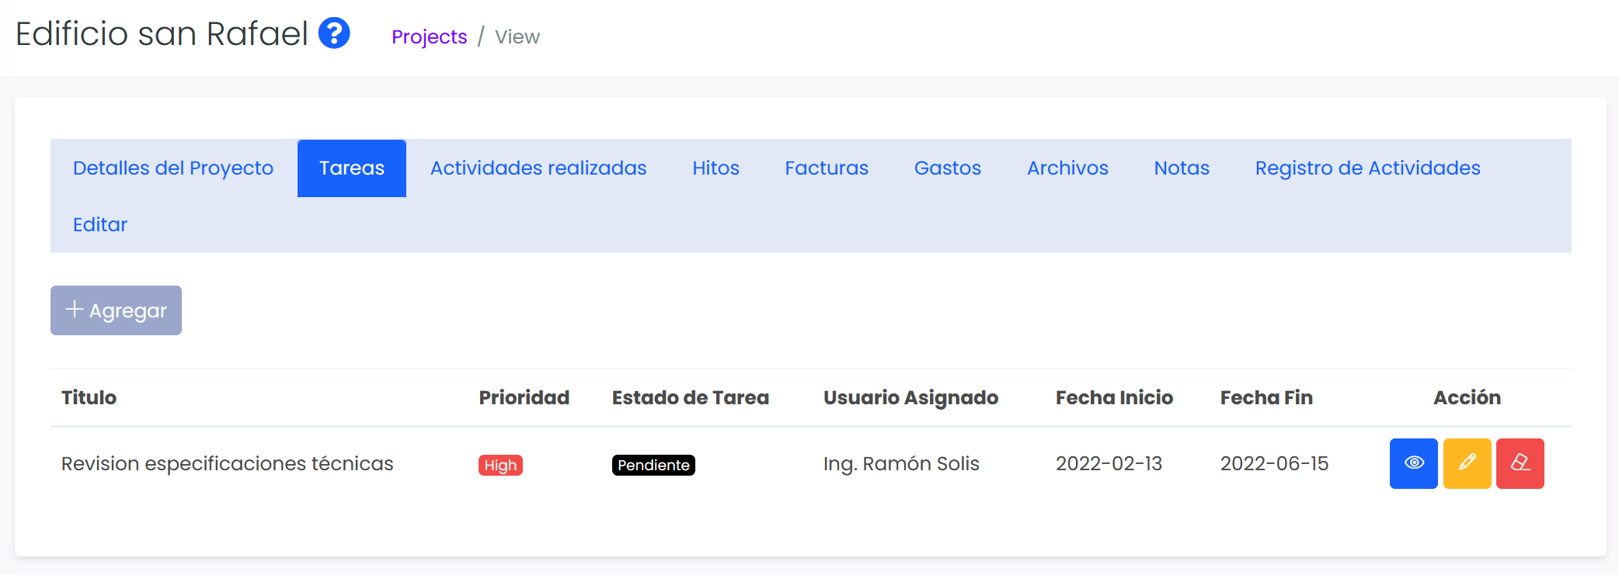This screenshot has width=1619, height=575.
Task: Click the red High priority badge
Action: coord(500,465)
